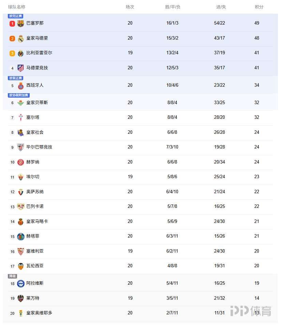The image size is (281, 326).
Task: Click the 欧协联附加赛 tag label
Action: (x=19, y=95)
